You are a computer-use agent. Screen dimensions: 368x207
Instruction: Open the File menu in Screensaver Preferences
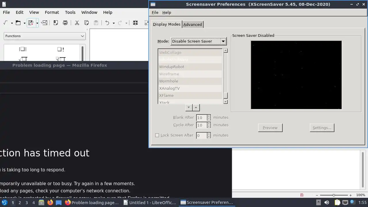coord(155,12)
